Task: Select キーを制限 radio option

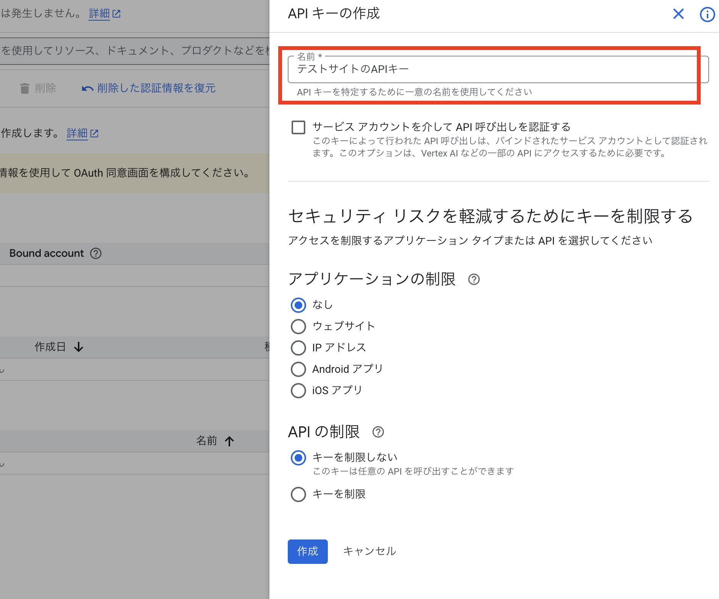Action: pyautogui.click(x=298, y=494)
